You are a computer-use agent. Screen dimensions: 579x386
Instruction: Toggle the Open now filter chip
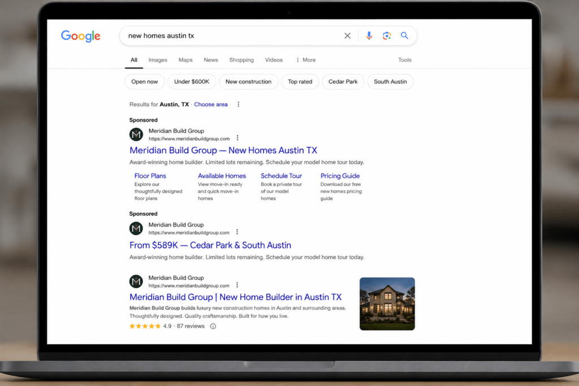pyautogui.click(x=145, y=81)
